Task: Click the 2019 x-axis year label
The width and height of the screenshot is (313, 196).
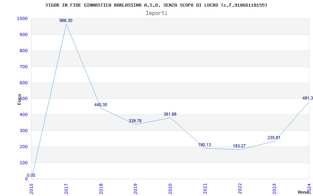Action: tap(135, 189)
